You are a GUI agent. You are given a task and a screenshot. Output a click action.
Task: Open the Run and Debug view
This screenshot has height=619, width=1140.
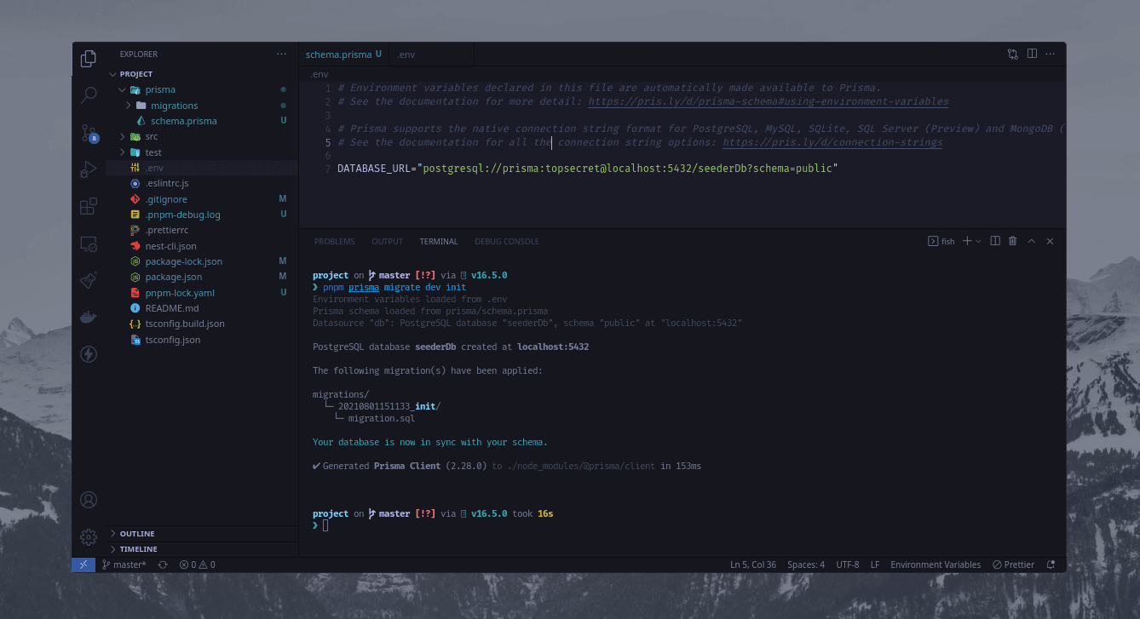[x=89, y=169]
